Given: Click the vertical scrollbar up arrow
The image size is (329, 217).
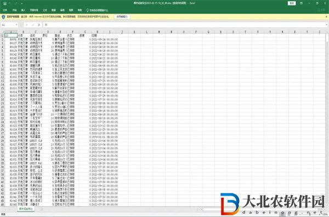Looking at the screenshot, I should coord(327,32).
